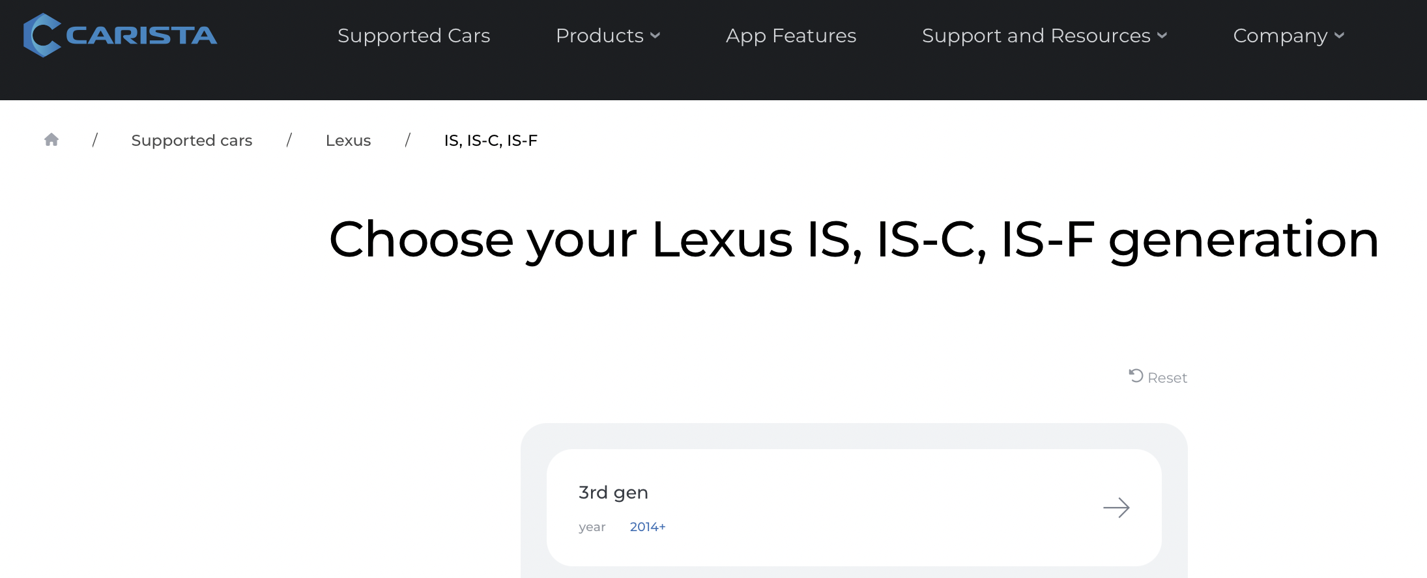Open the Supported Cars nav item
1427x578 pixels.
coord(414,36)
